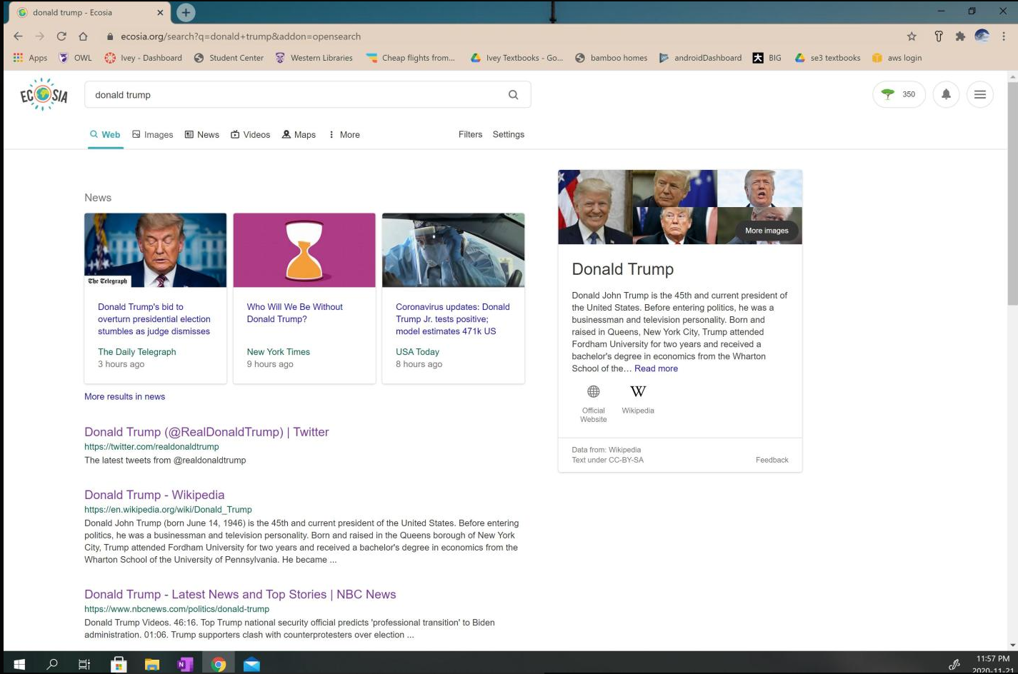The height and width of the screenshot is (674, 1018).
Task: Open the aws login bookmark
Action: point(897,58)
